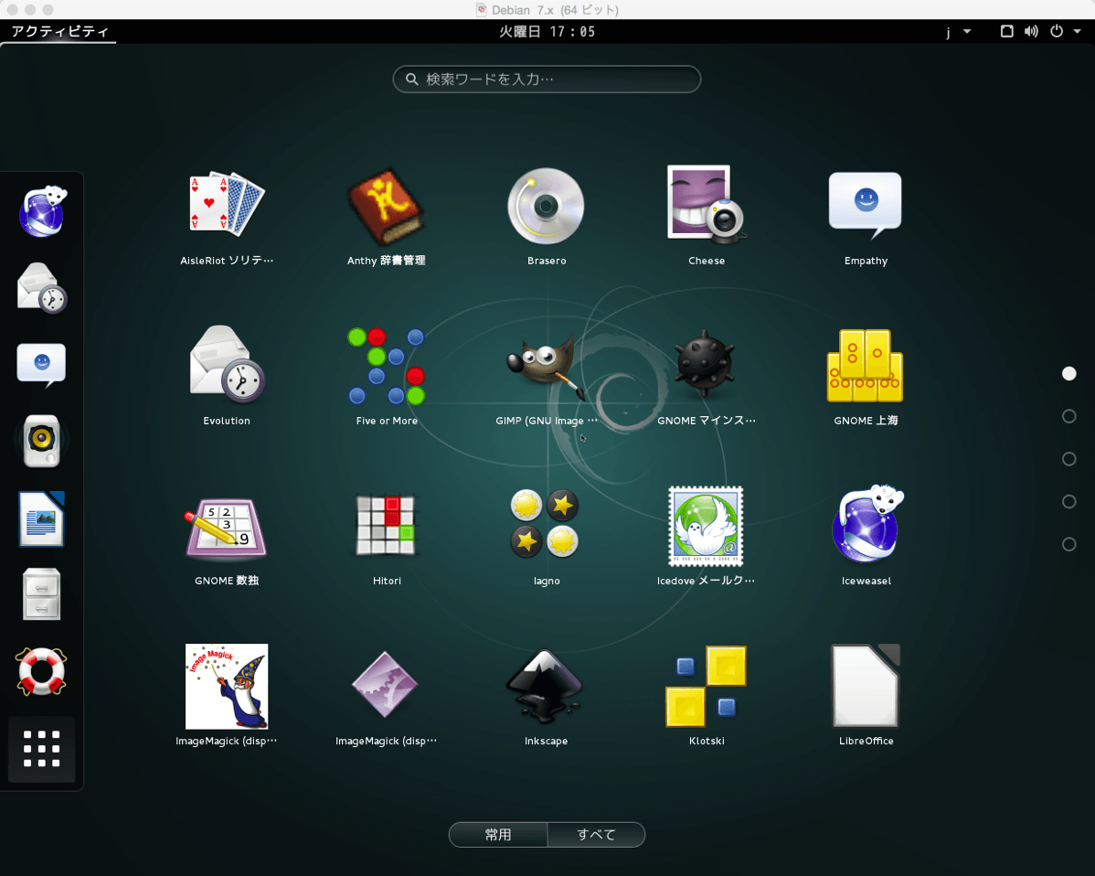The height and width of the screenshot is (876, 1095).
Task: Launch Cheese webcam app
Action: 706,217
